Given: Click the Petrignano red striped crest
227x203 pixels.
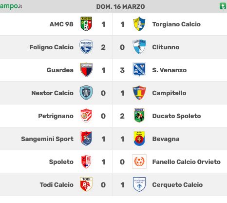Looking at the screenshot, I should point(86,116).
